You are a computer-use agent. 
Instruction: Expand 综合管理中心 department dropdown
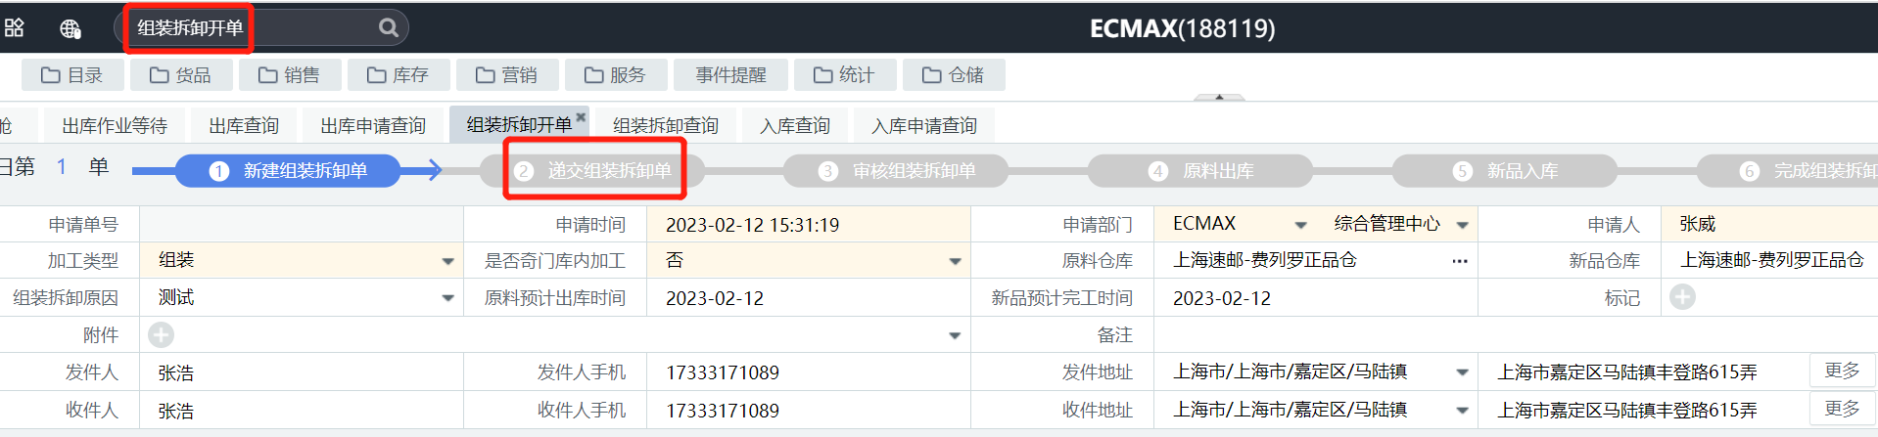click(1462, 225)
